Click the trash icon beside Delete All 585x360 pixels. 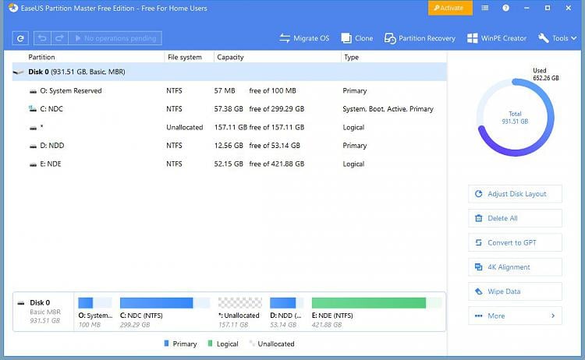pyautogui.click(x=479, y=218)
